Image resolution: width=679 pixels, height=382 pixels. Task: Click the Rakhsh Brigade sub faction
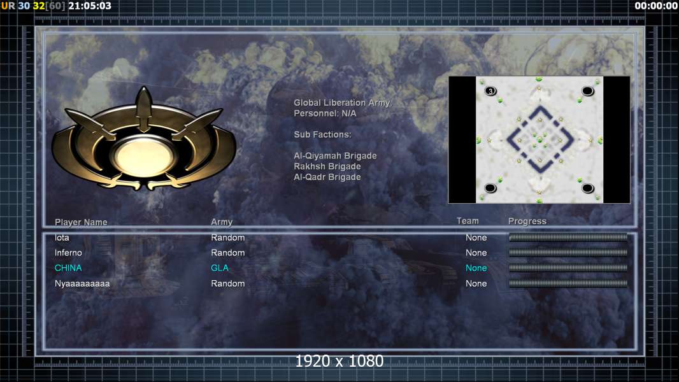[x=327, y=166]
